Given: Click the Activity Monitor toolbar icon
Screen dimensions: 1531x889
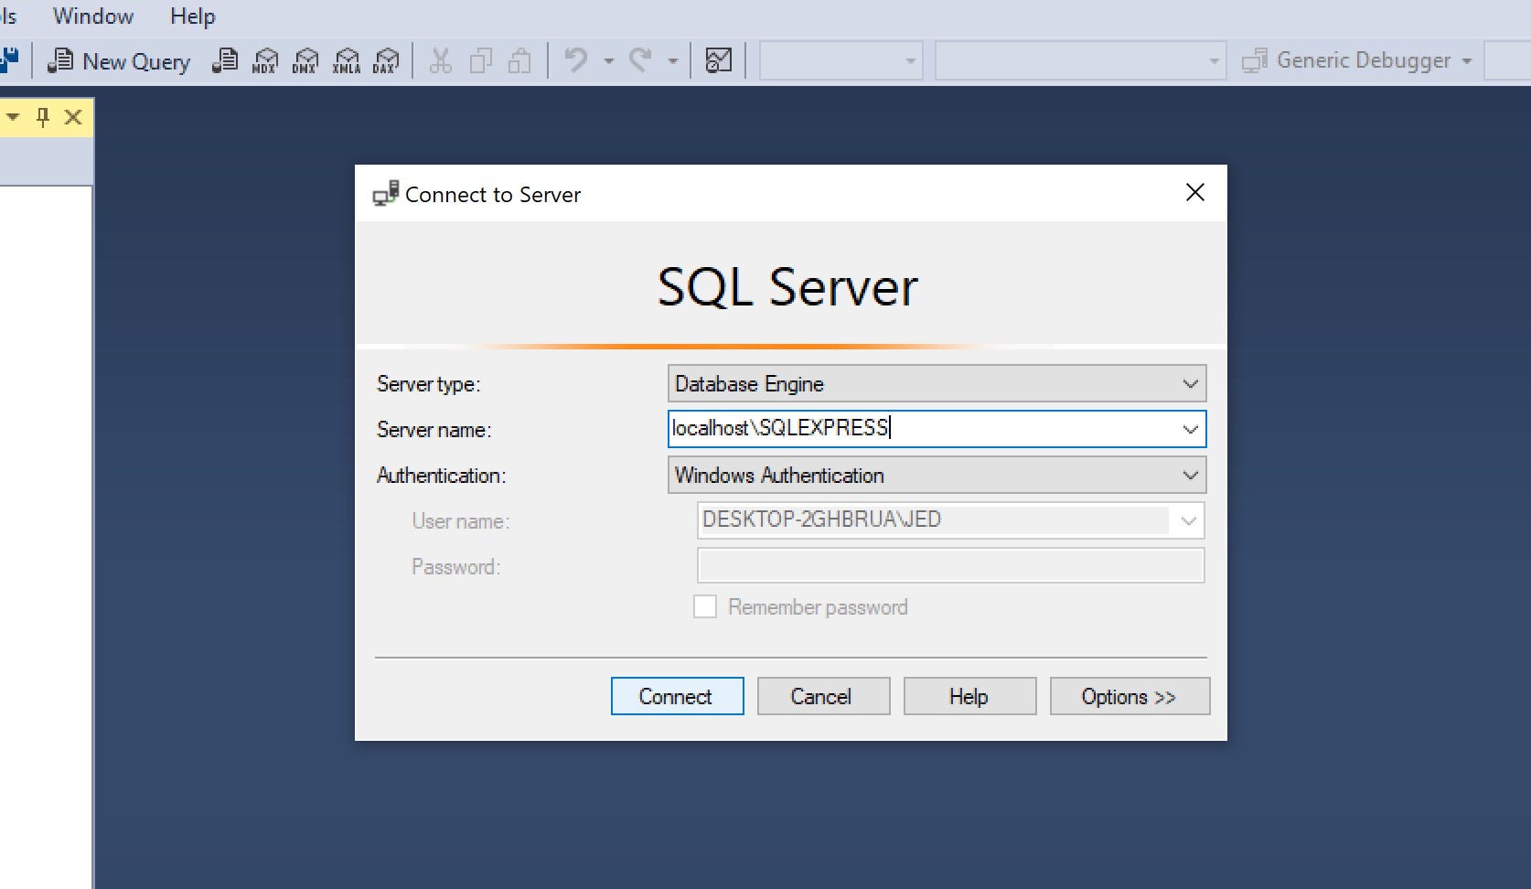Looking at the screenshot, I should [719, 60].
